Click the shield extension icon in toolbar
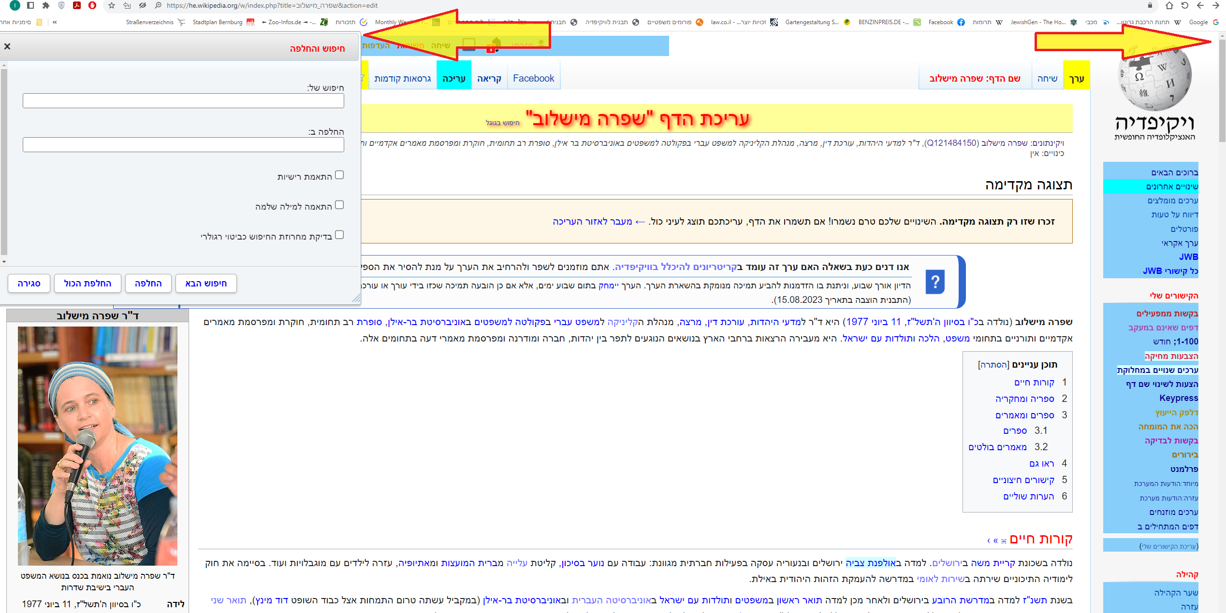 click(x=61, y=5)
